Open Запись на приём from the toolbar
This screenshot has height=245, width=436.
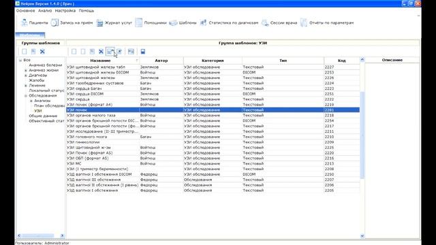pyautogui.click(x=72, y=22)
